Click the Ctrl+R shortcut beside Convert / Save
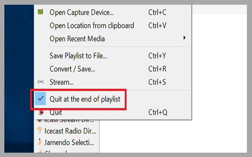 coord(157,69)
